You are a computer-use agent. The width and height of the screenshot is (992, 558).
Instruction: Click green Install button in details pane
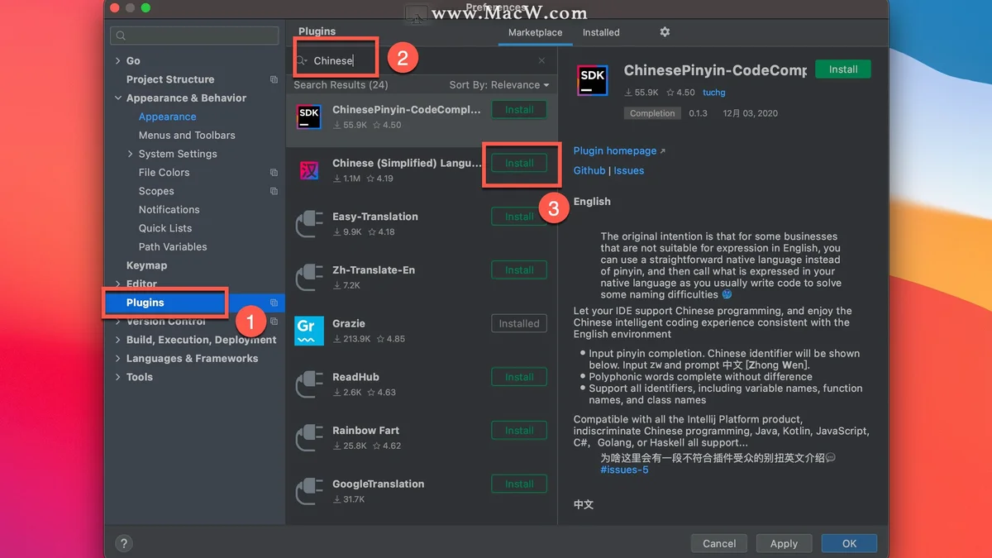coord(843,69)
